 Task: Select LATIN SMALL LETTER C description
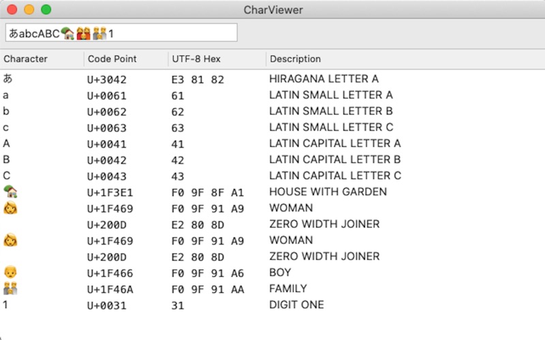click(331, 127)
